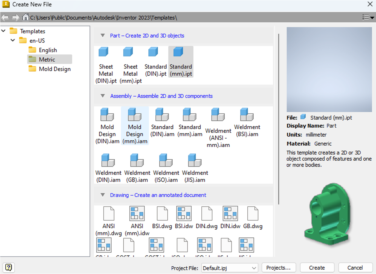
Task: Open the Projects... dialog button
Action: pos(278,268)
